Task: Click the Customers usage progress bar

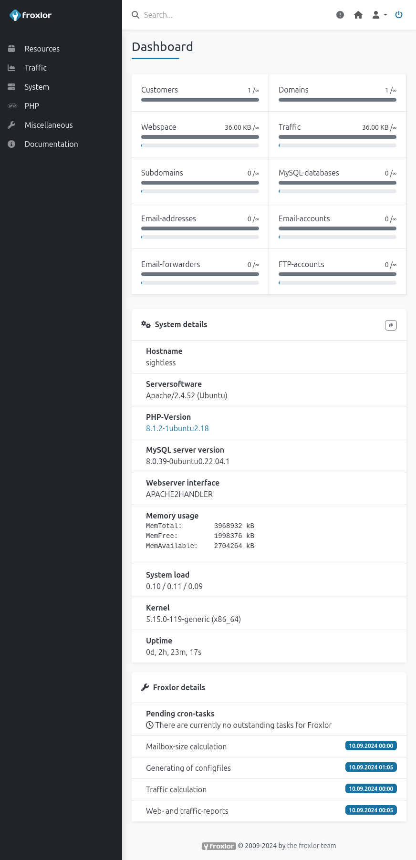Action: point(200,100)
